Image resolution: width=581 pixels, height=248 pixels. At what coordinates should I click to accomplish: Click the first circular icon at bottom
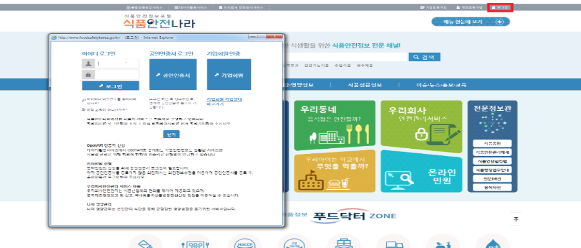146,242
